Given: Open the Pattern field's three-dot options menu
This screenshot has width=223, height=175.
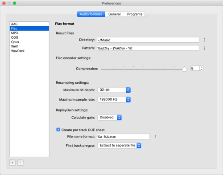Looking at the screenshot, I should [204, 48].
